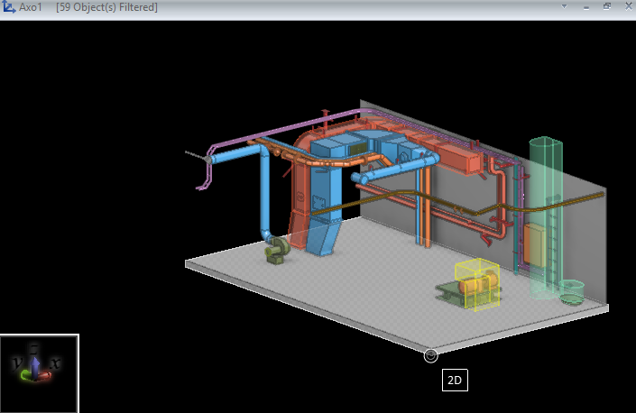This screenshot has width=636, height=413.
Task: Click the '59 Object(s) Filtered' title text
Action: click(106, 7)
